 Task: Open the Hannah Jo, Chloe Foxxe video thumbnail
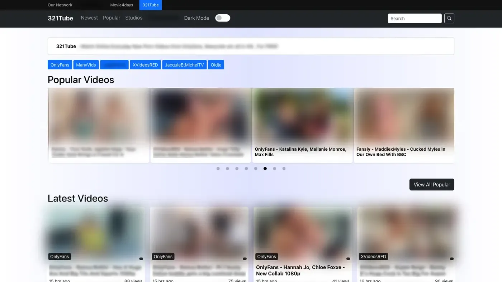[x=303, y=234]
